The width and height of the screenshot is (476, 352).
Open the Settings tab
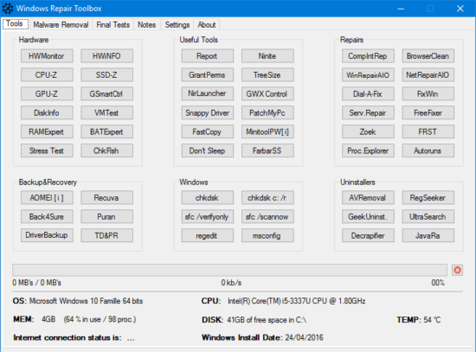pos(177,24)
